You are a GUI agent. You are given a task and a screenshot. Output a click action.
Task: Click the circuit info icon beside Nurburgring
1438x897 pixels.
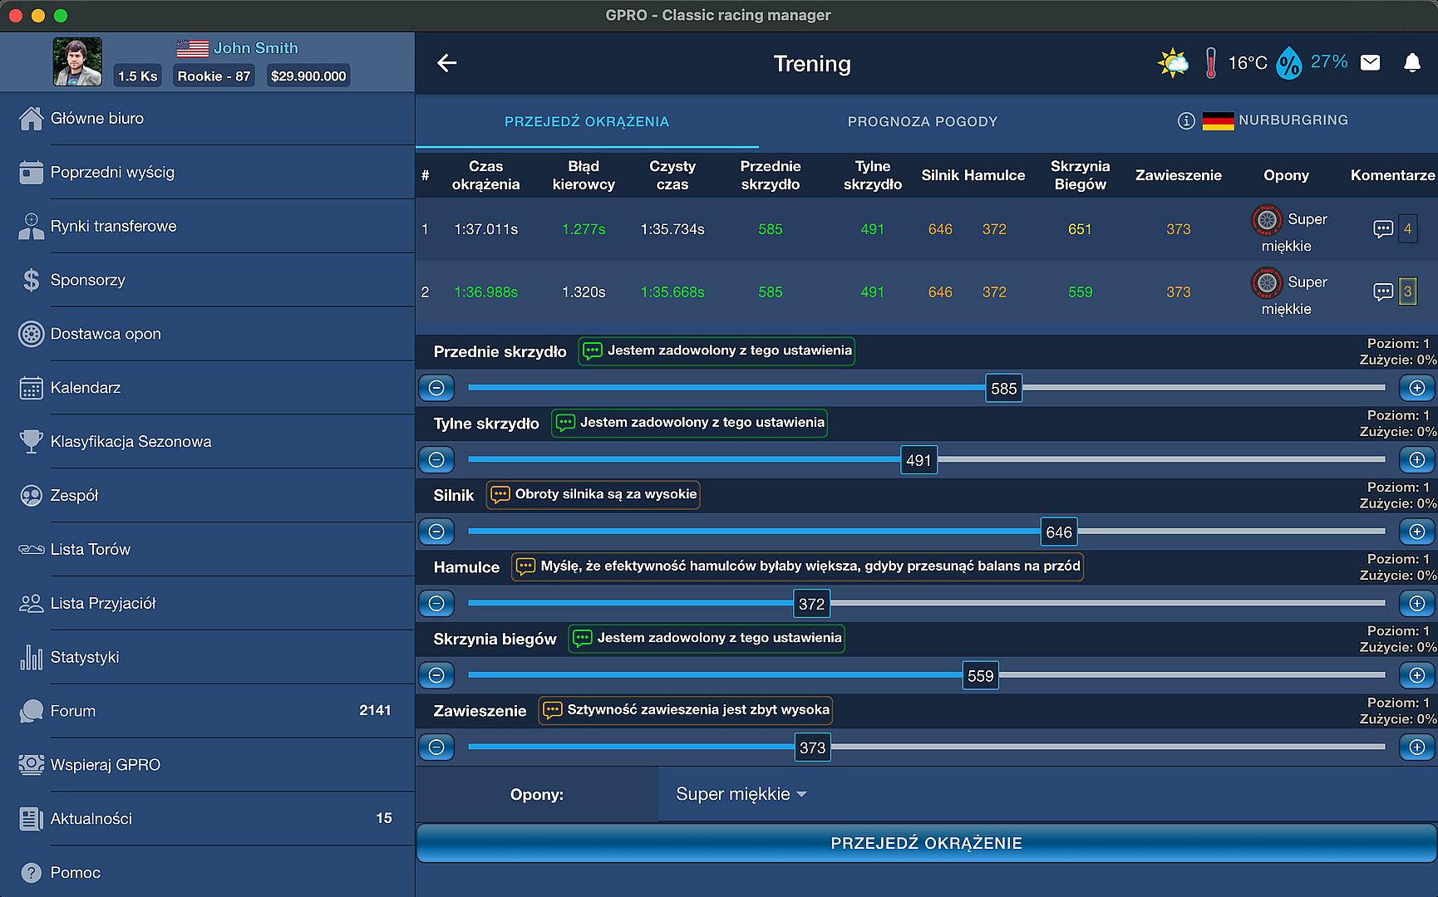pyautogui.click(x=1186, y=121)
